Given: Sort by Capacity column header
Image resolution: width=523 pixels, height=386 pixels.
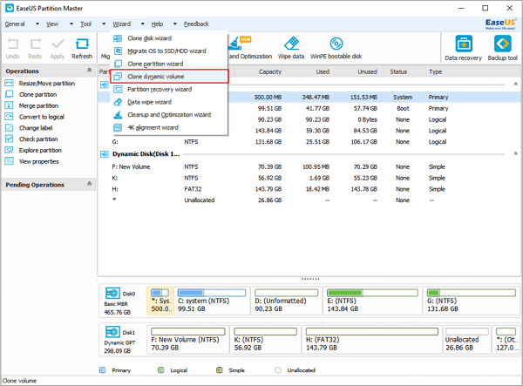Looking at the screenshot, I should [260, 71].
